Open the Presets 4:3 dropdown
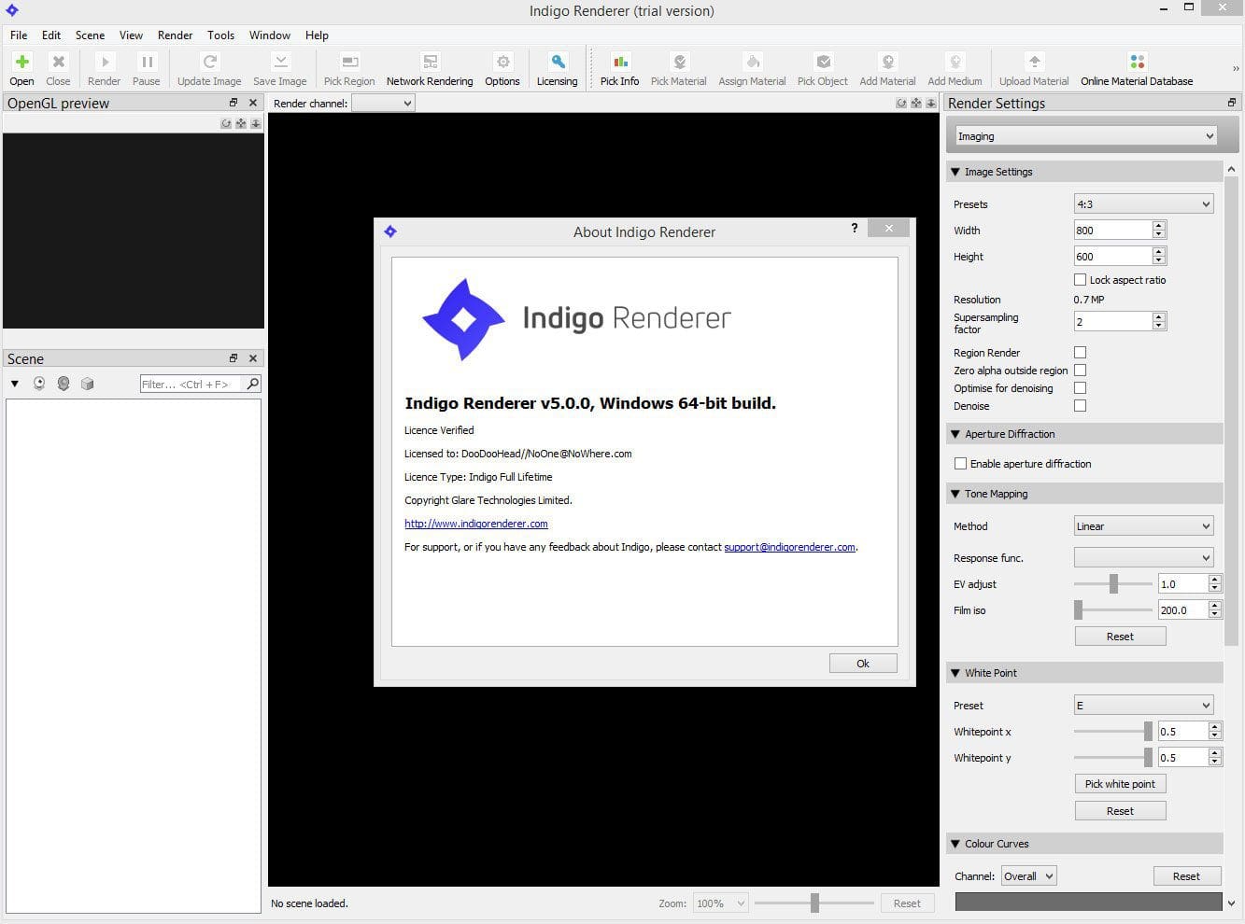This screenshot has width=1245, height=924. pyautogui.click(x=1143, y=204)
